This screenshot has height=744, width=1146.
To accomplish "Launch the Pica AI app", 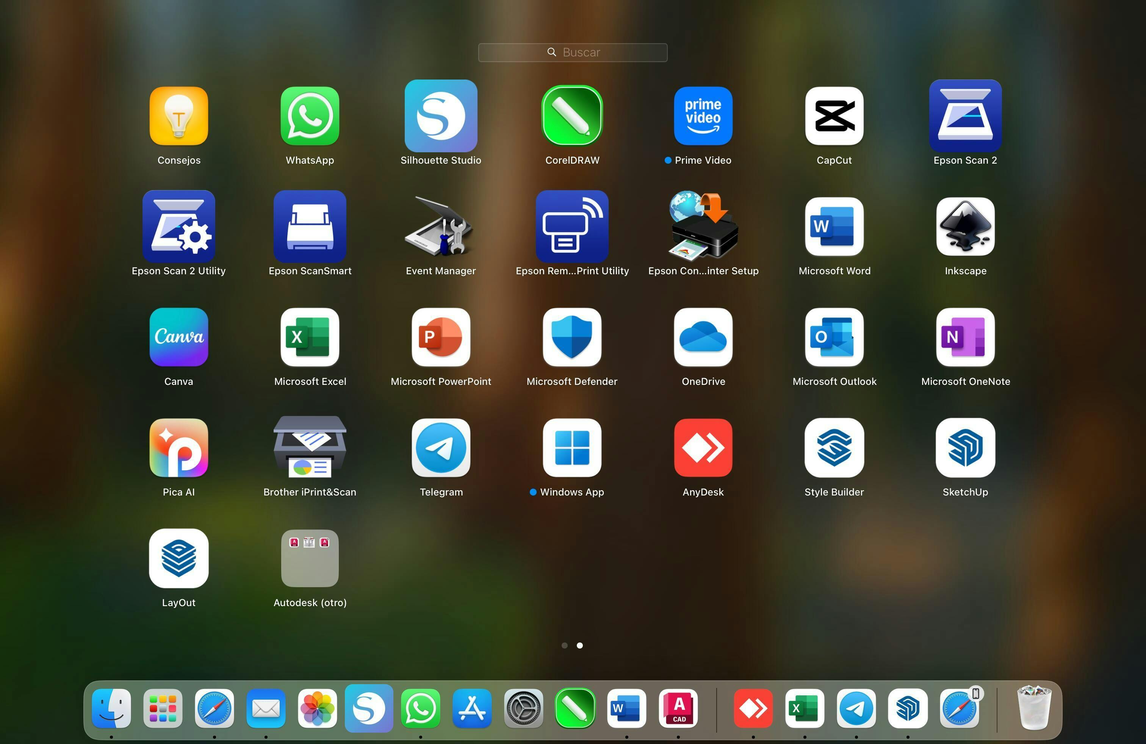I will (x=178, y=447).
